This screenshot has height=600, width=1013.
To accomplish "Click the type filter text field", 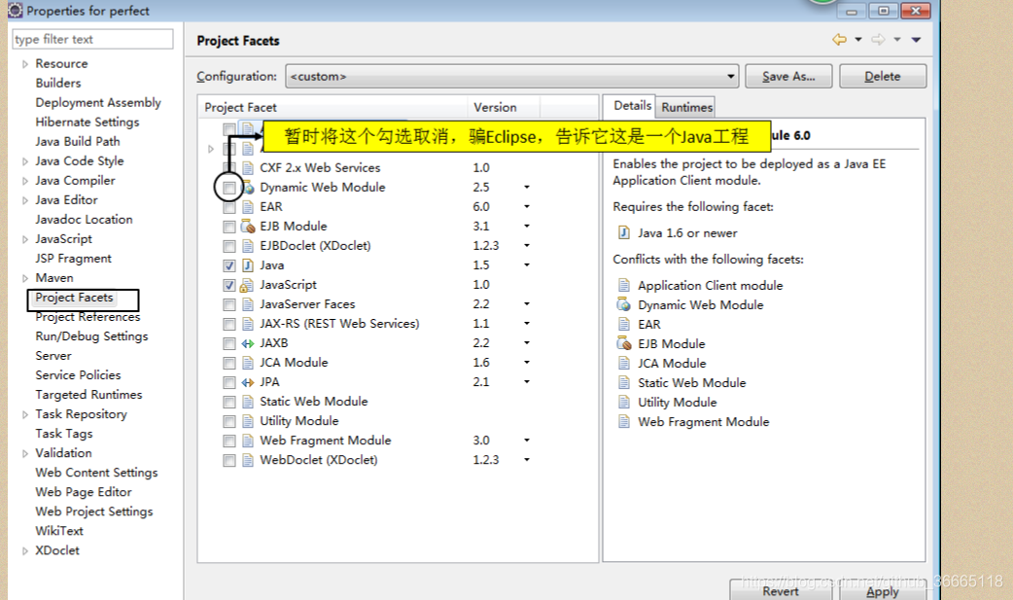I will pos(92,40).
